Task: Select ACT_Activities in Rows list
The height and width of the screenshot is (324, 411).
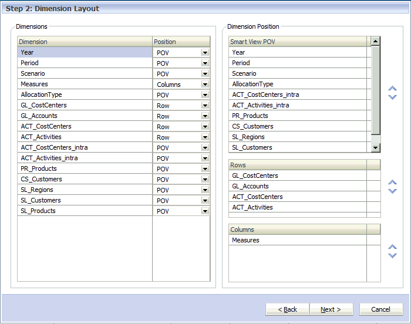Action: 298,207
